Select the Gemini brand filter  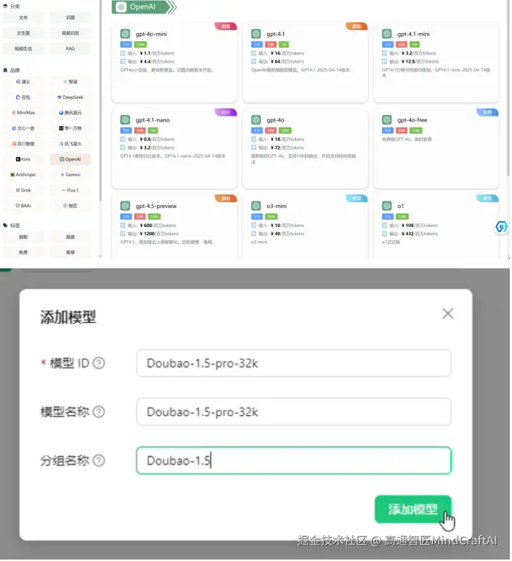coord(70,175)
